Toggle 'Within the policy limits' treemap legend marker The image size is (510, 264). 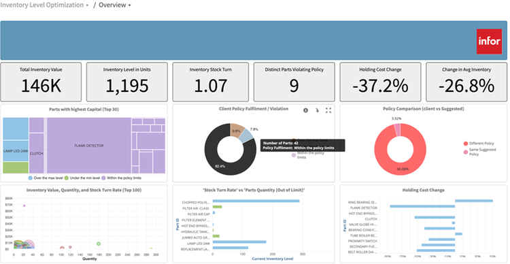point(103,178)
